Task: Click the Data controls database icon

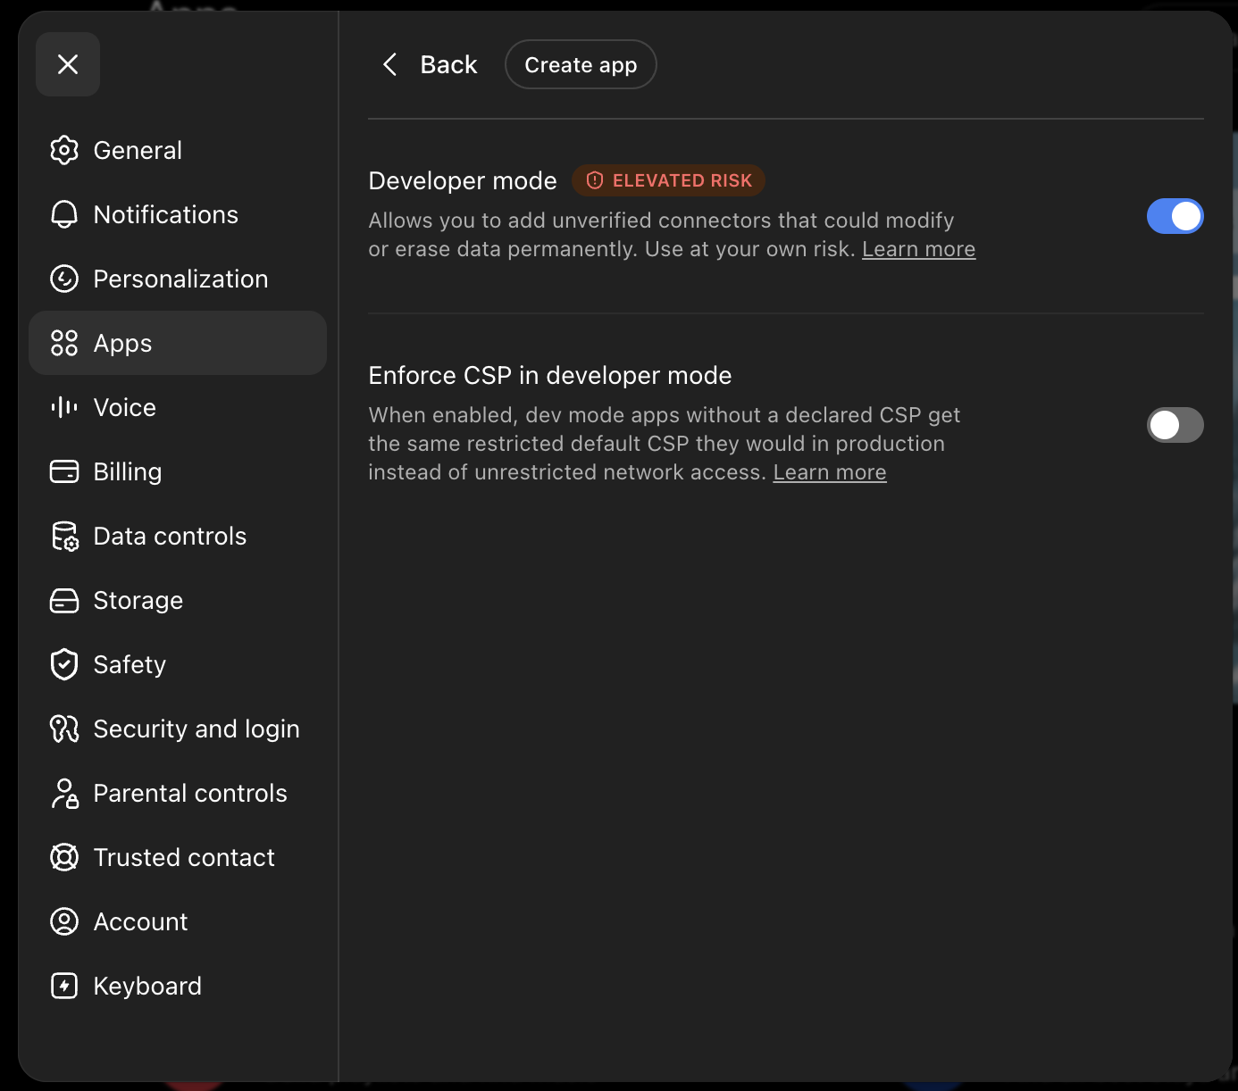Action: (x=64, y=536)
